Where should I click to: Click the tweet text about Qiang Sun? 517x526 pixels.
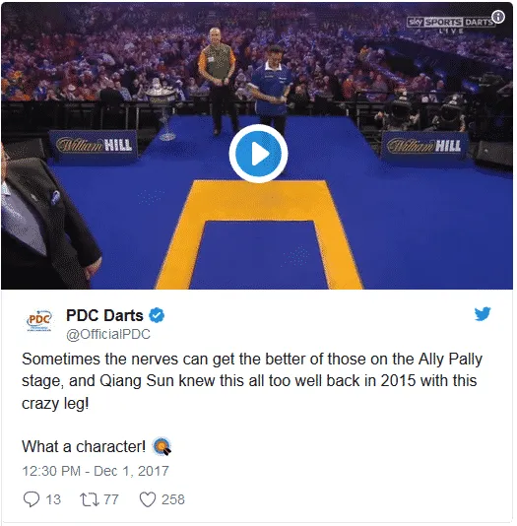click(x=252, y=381)
